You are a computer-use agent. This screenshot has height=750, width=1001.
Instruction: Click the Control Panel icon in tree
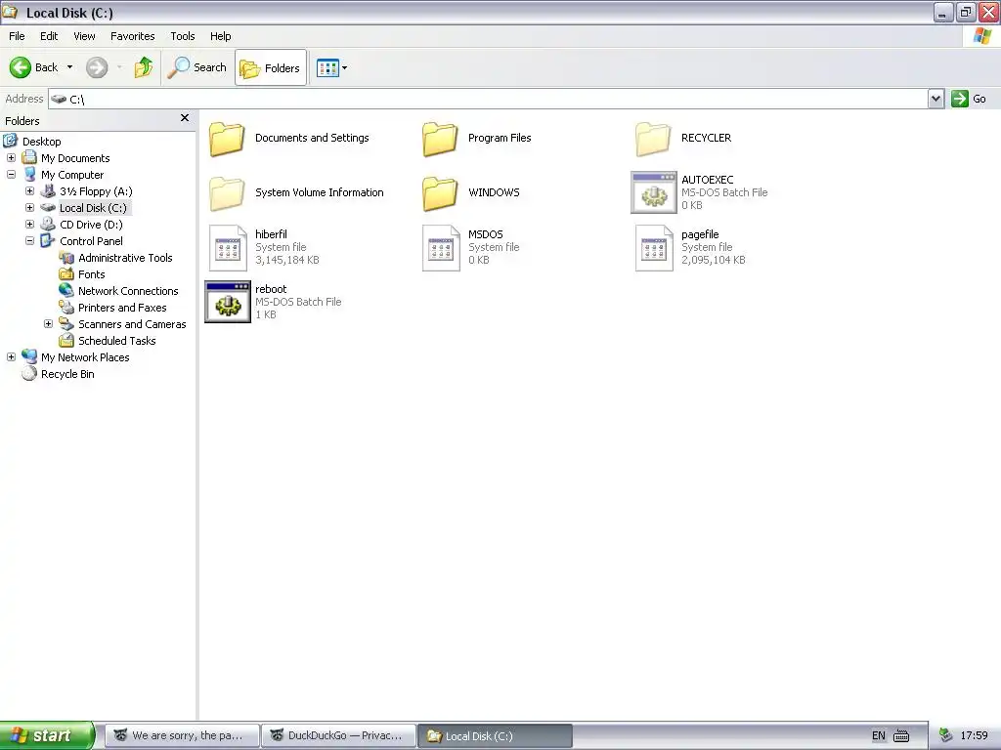coord(48,240)
